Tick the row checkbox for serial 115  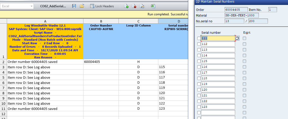[199, 61]
